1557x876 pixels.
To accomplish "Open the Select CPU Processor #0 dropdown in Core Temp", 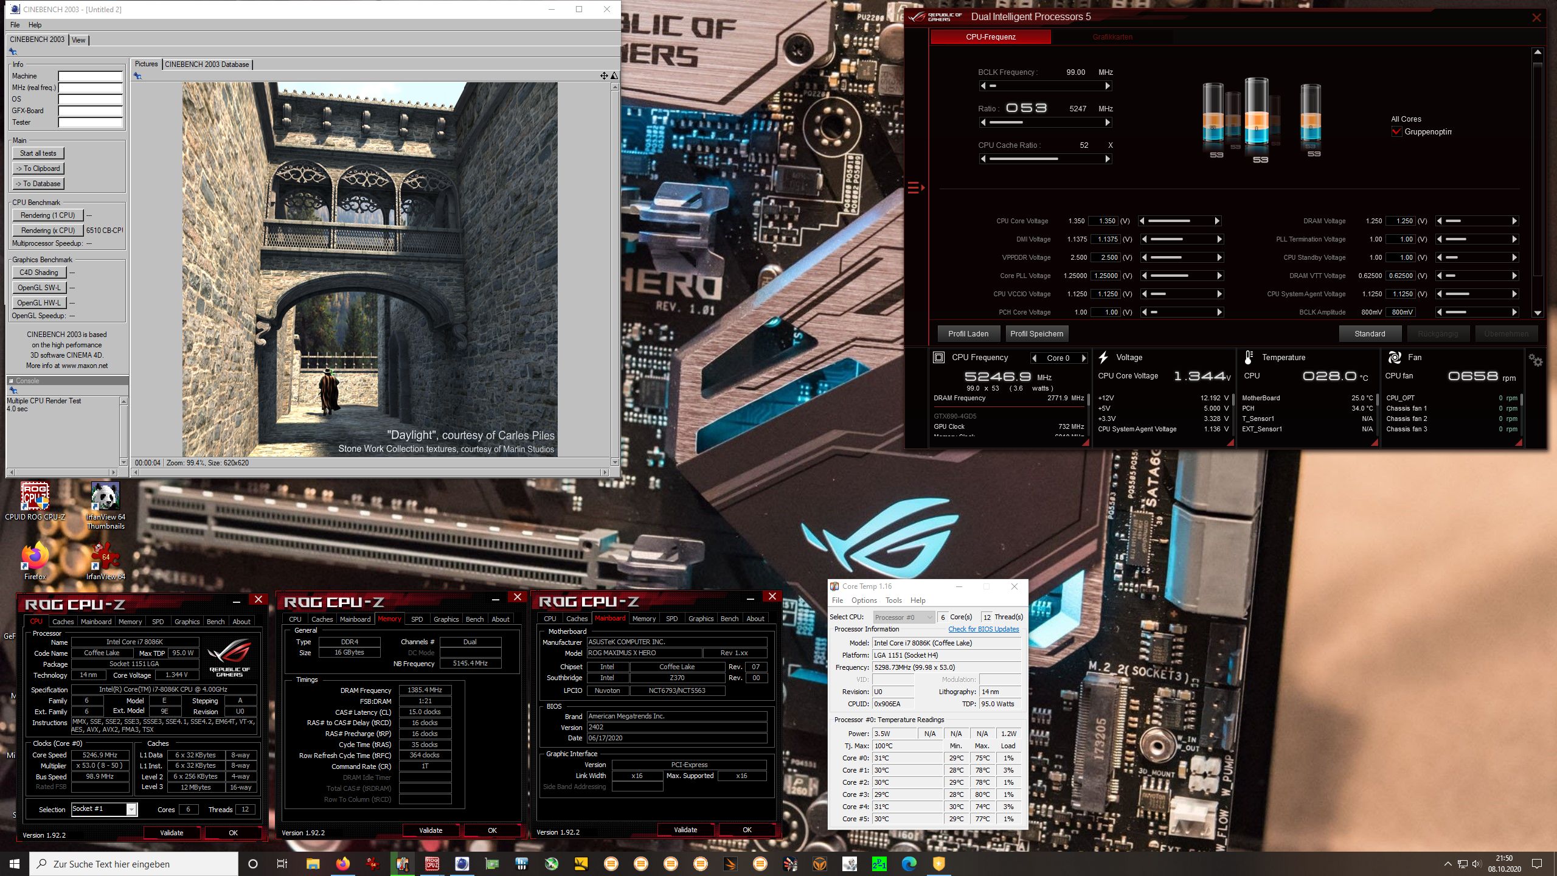I will coord(904,617).
